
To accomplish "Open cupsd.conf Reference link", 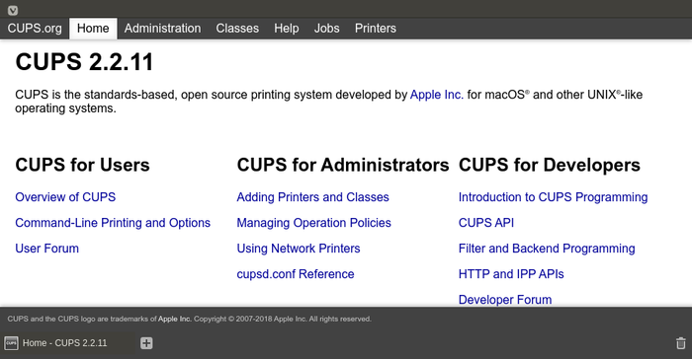I will tap(296, 274).
